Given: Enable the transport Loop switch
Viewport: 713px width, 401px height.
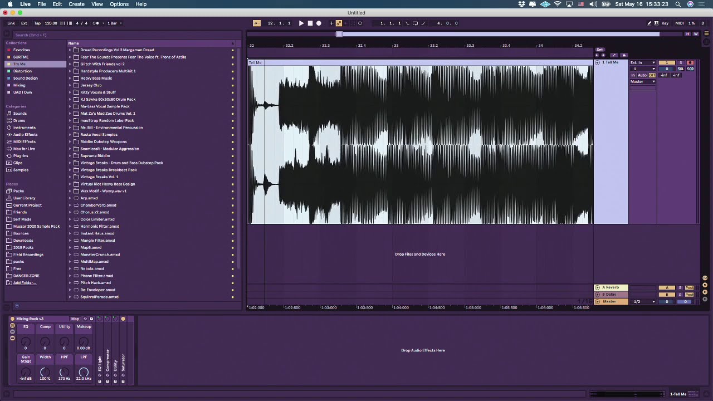Looking at the screenshot, I should tap(415, 23).
